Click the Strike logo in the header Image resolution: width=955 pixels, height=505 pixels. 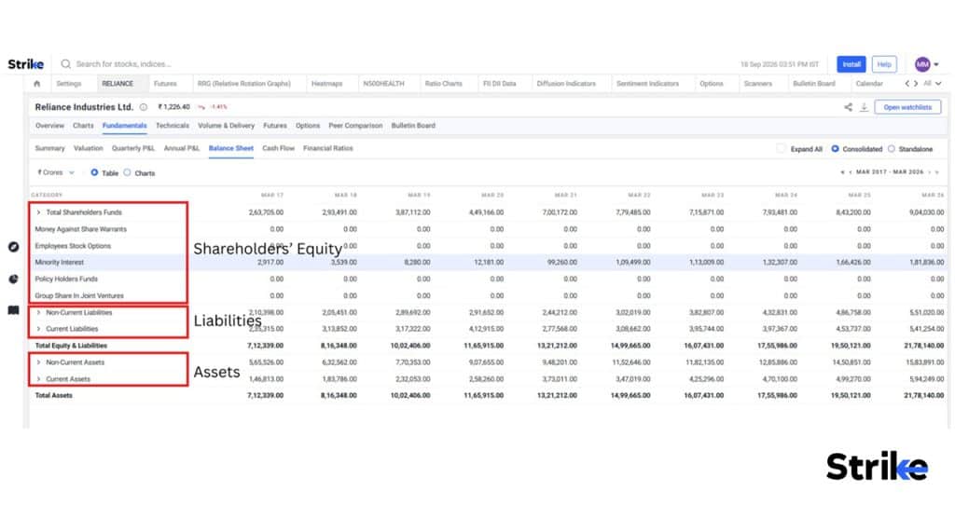(x=25, y=64)
